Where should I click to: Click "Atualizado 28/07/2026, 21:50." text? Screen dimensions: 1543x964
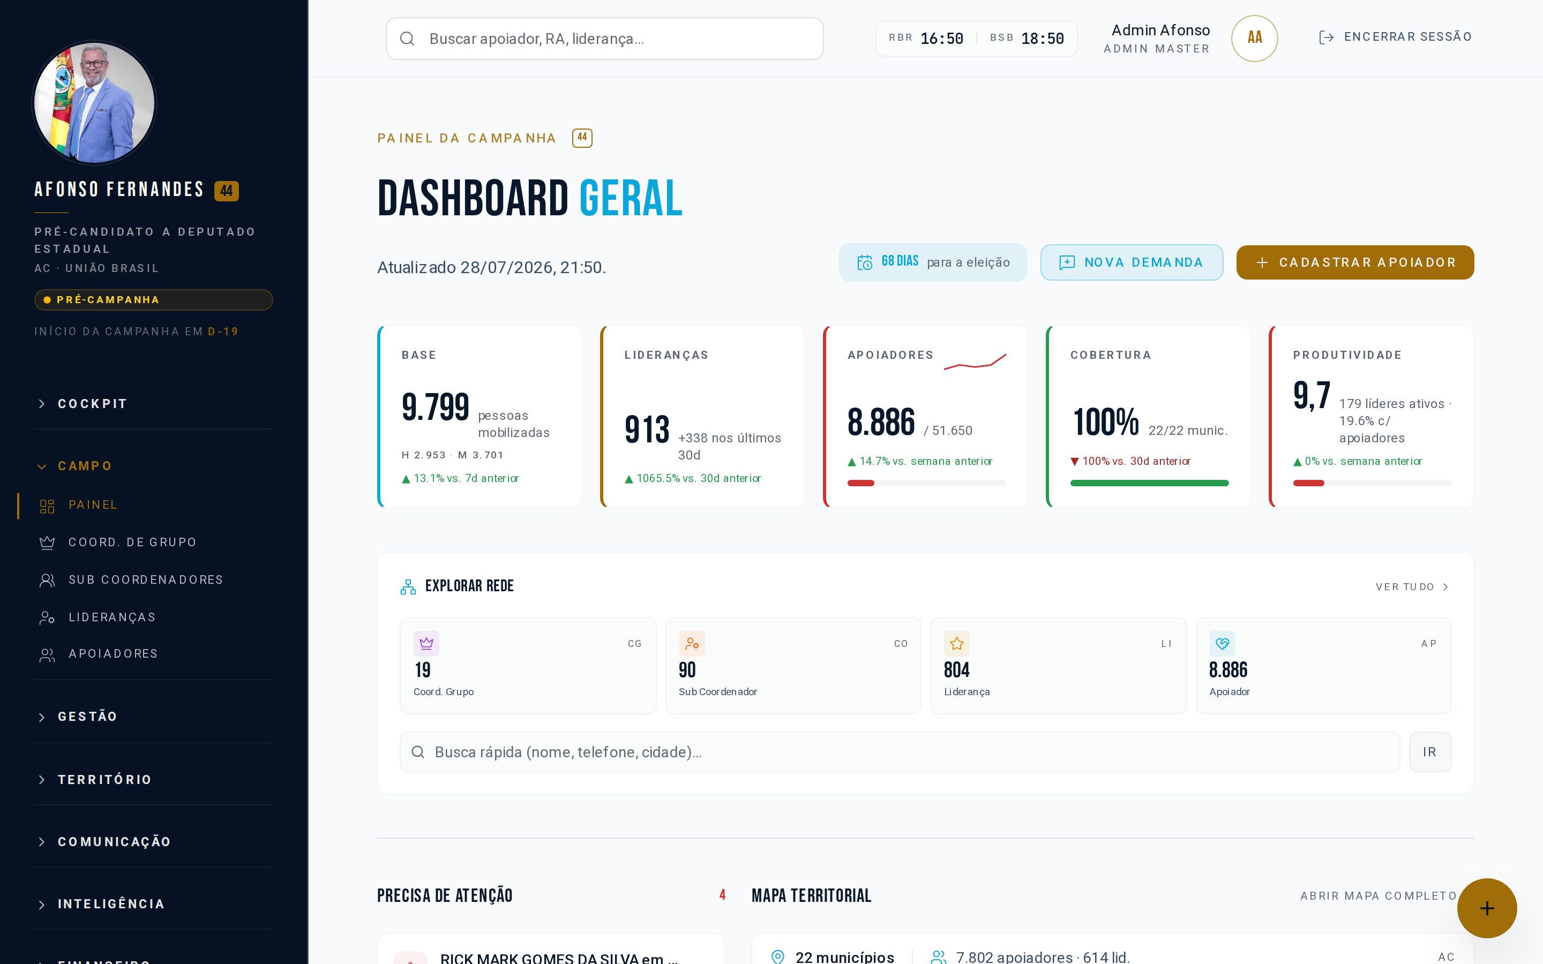coord(492,268)
